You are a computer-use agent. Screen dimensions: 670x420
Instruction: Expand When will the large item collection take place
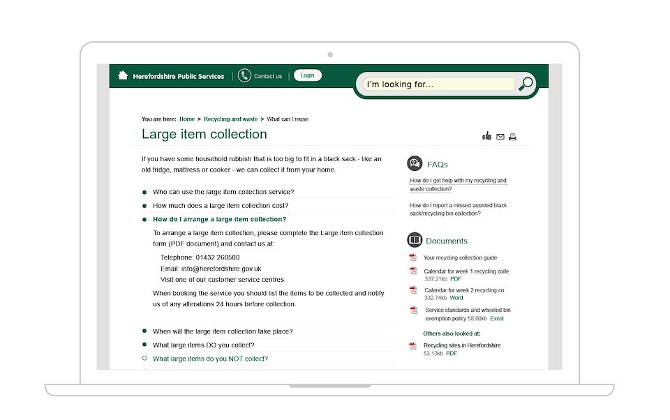point(223,331)
